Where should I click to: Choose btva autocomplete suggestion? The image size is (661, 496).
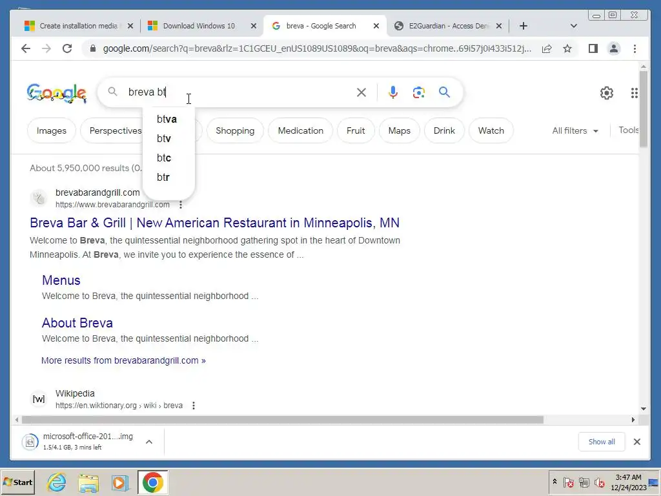coord(168,119)
